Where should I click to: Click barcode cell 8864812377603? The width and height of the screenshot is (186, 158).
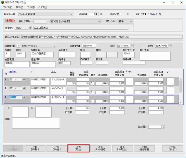40,99
